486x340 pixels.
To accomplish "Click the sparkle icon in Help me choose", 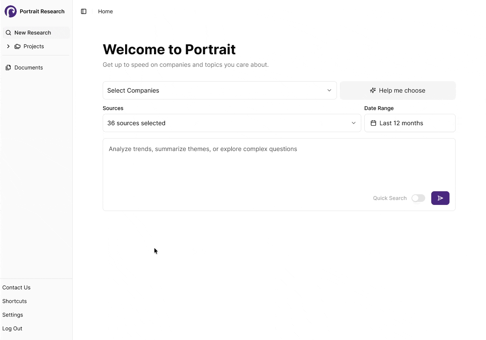I will coord(373,90).
